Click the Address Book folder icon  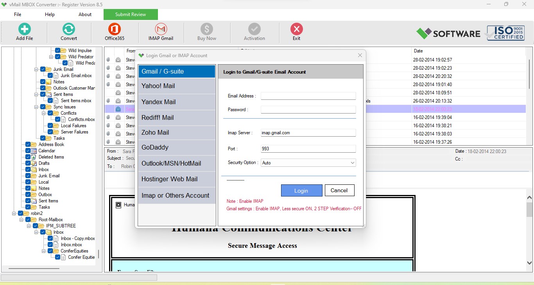(34, 144)
